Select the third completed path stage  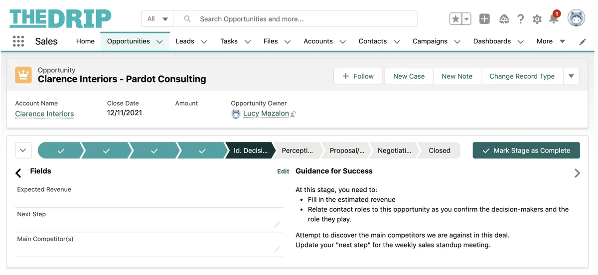point(154,150)
